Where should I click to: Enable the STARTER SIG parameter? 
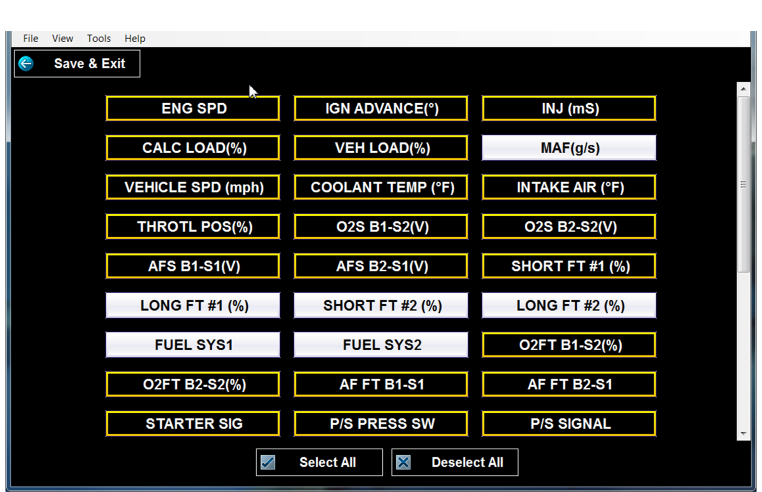[193, 424]
